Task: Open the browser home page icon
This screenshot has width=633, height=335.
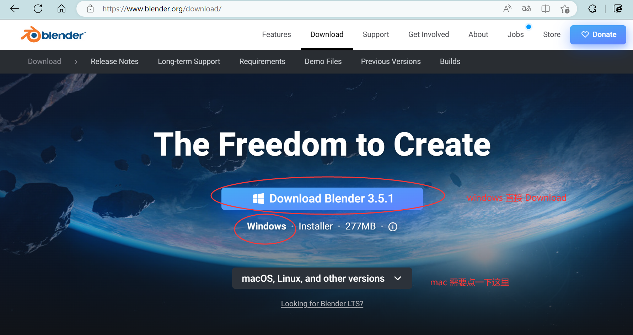Action: [61, 9]
